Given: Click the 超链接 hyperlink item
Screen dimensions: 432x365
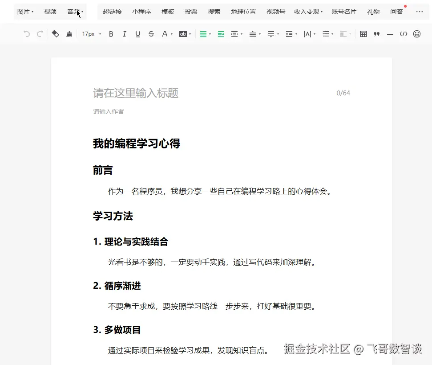Looking at the screenshot, I should click(112, 12).
